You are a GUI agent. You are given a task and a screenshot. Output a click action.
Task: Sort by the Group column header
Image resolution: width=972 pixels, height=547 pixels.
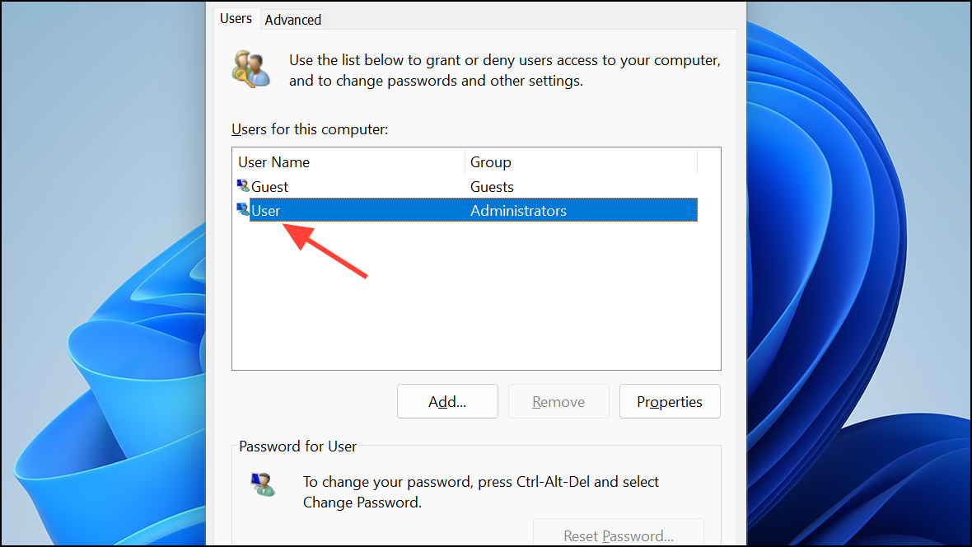click(490, 161)
